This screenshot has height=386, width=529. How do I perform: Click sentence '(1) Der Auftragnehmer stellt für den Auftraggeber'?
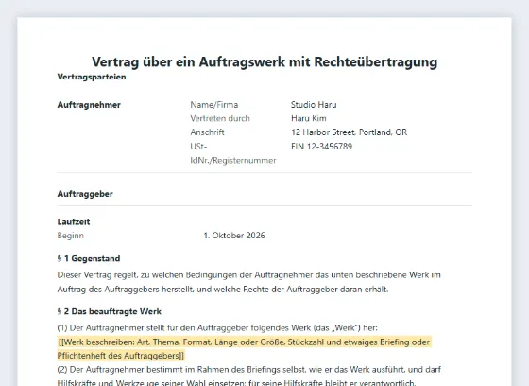point(217,328)
